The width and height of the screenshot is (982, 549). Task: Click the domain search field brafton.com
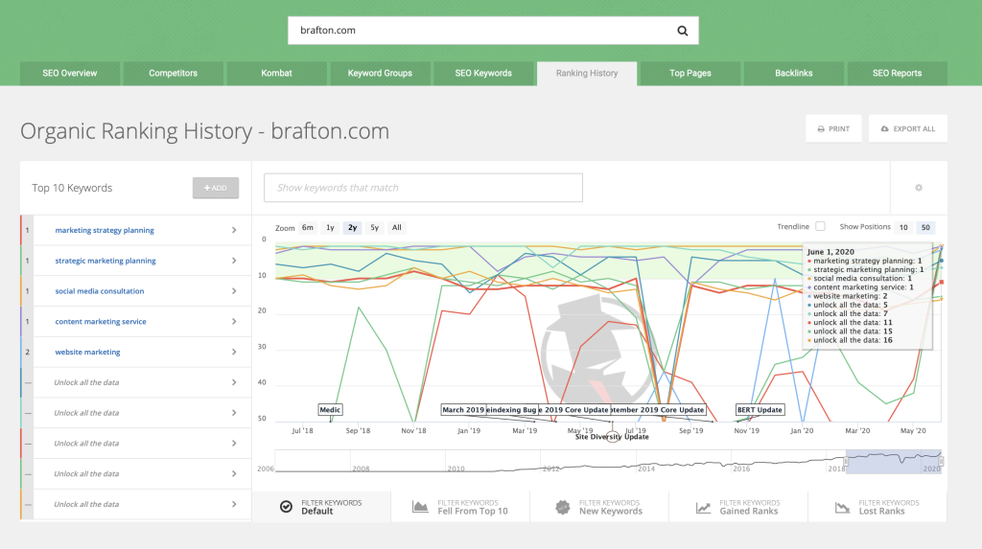click(x=493, y=31)
